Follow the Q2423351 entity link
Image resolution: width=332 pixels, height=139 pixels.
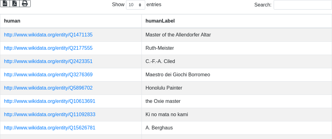tap(48, 61)
